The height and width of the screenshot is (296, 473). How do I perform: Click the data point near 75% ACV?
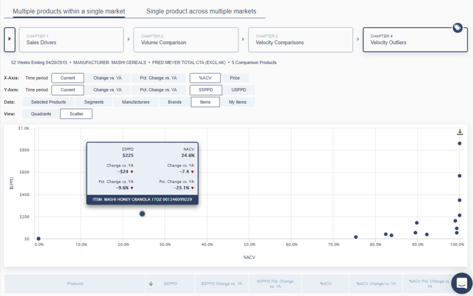tap(356, 237)
